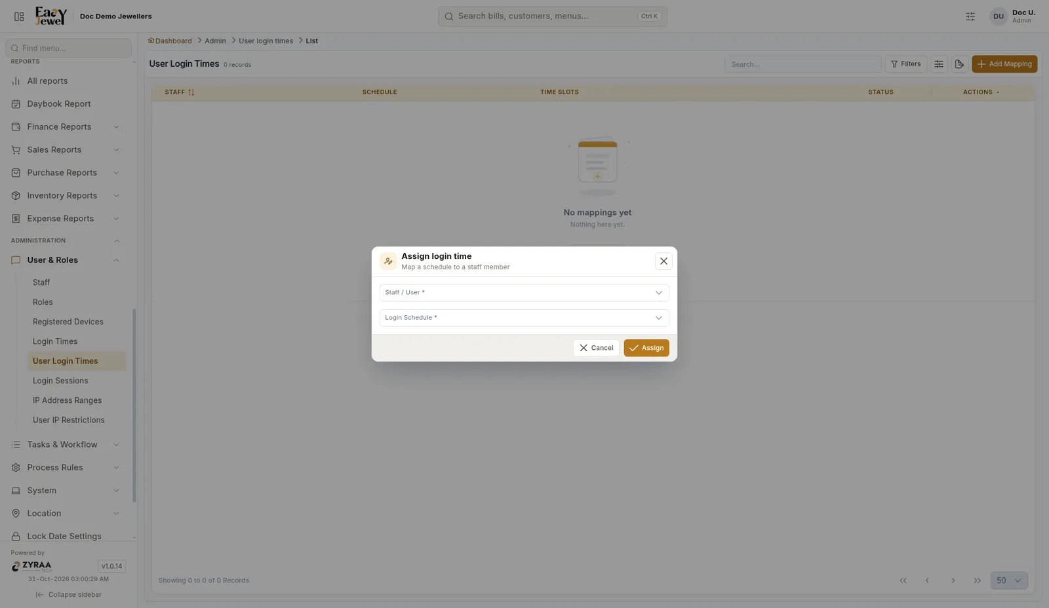Viewport: 1049px width, 608px height.
Task: Focus the table Search field
Action: [802, 64]
